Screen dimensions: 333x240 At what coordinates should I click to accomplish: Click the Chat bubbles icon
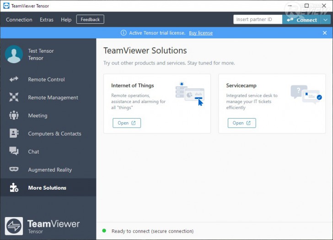[x=14, y=151]
